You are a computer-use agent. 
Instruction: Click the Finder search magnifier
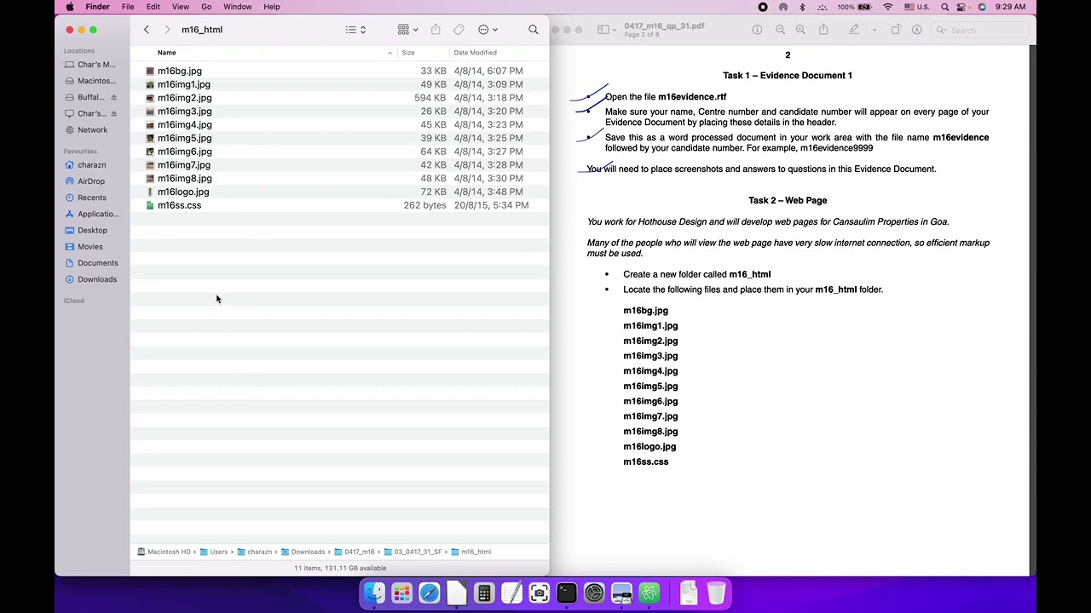(x=534, y=30)
